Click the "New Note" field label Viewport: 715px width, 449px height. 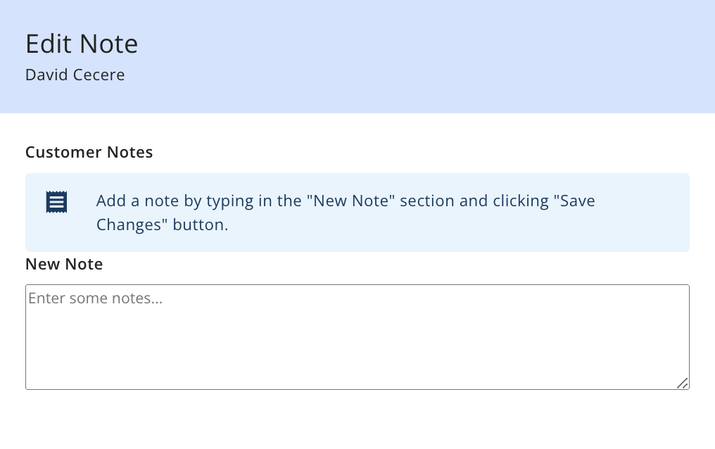[x=64, y=265]
